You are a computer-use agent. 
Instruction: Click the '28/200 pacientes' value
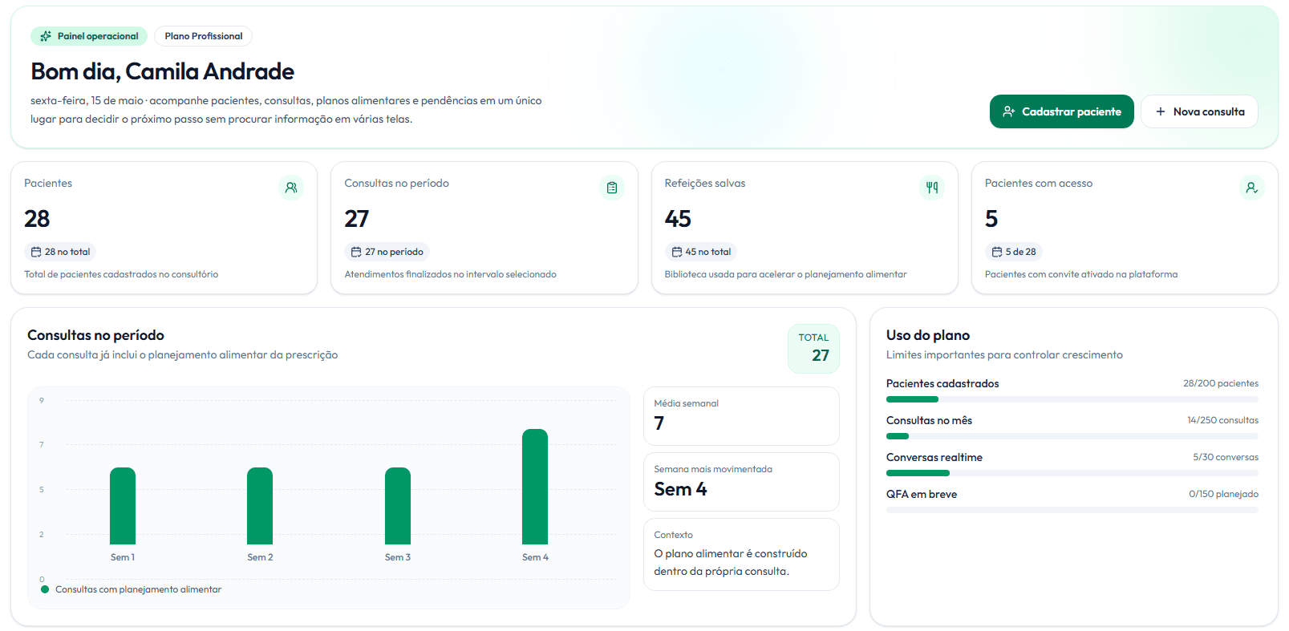tap(1221, 383)
